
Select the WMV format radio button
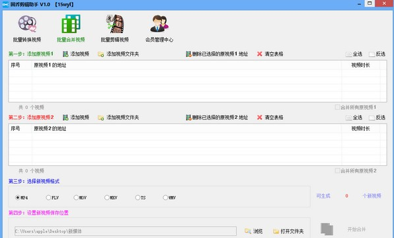coord(165,198)
